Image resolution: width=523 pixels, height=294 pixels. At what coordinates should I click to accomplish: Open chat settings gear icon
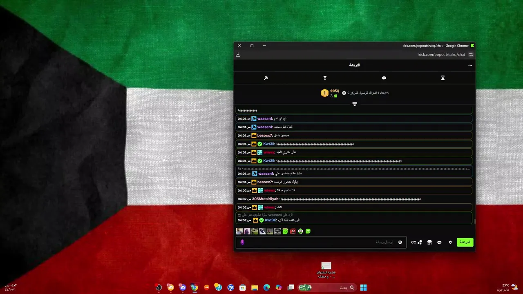point(450,242)
